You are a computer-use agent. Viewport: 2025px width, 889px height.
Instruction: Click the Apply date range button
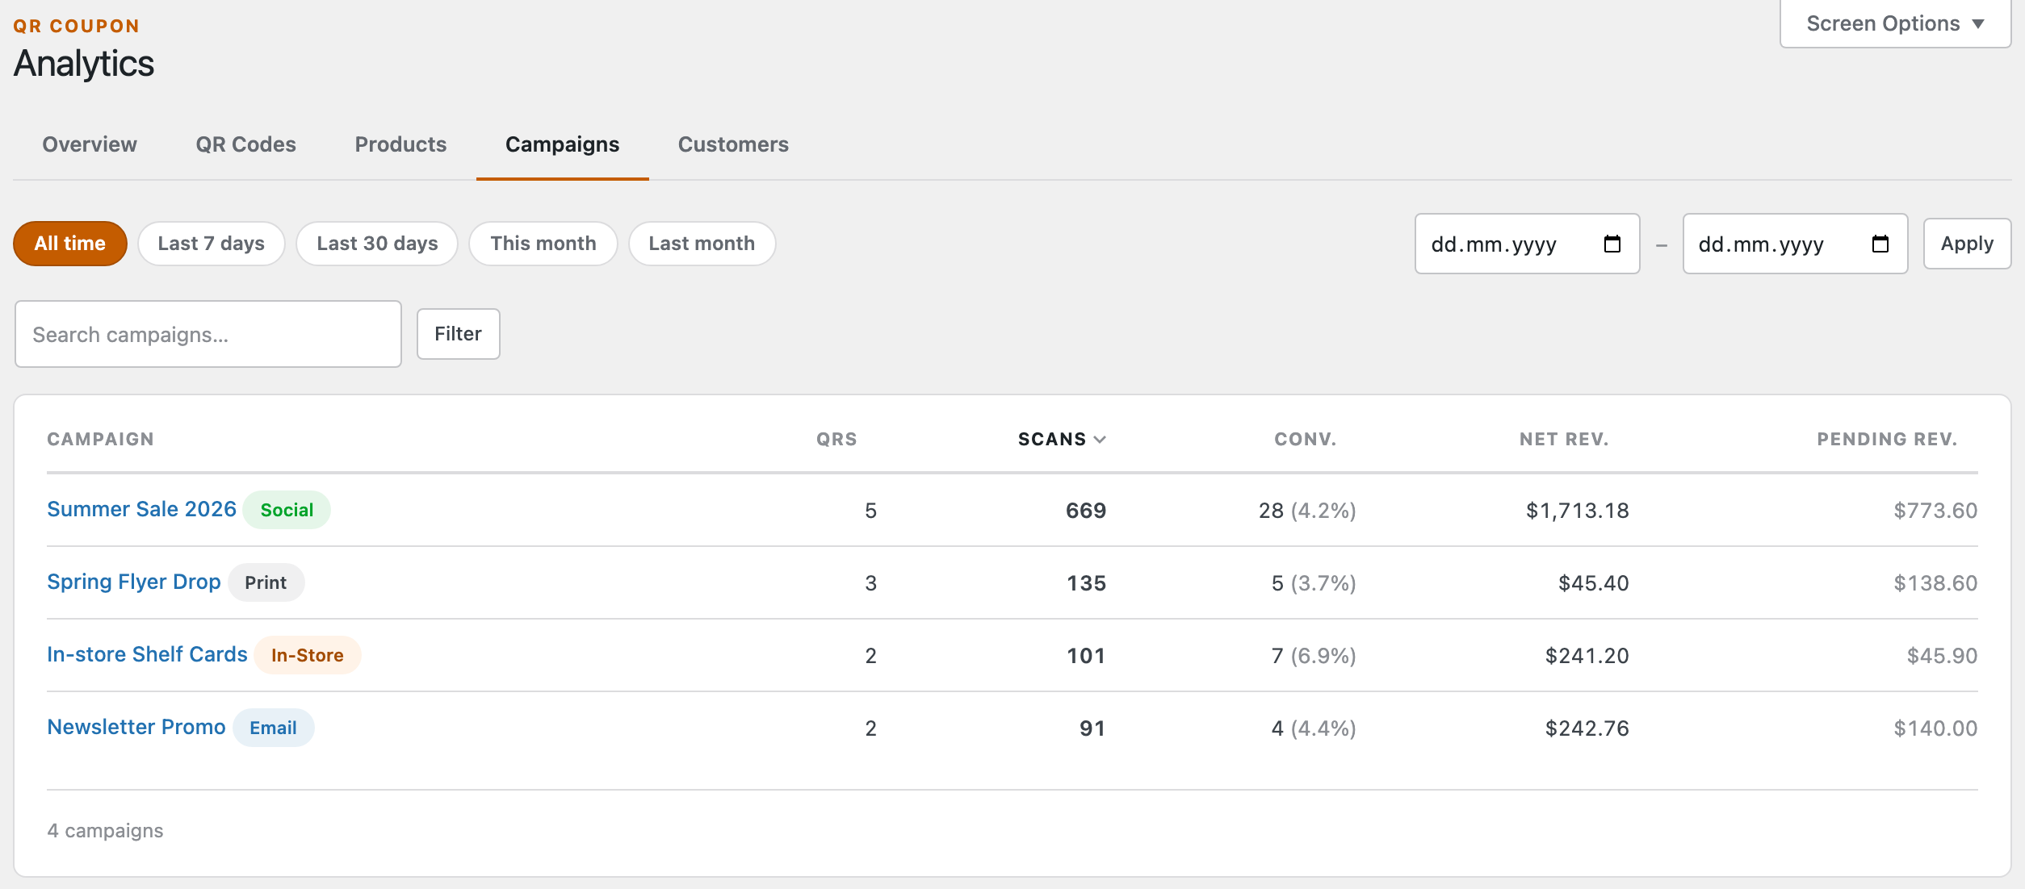[x=1967, y=244]
